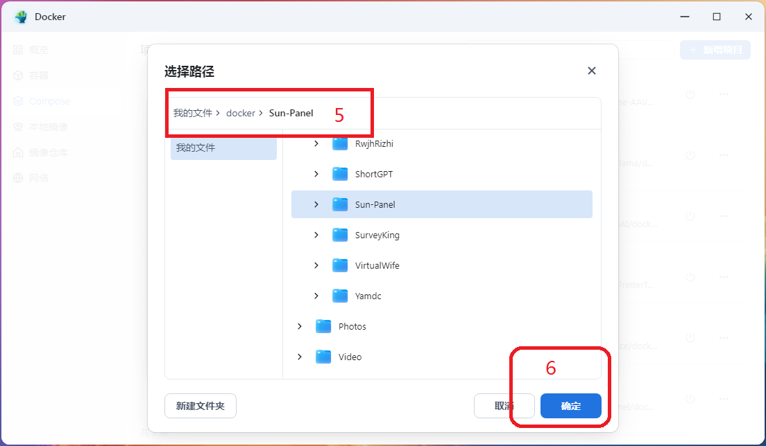Click the 确定 confirm button
The image size is (766, 446).
coord(570,406)
